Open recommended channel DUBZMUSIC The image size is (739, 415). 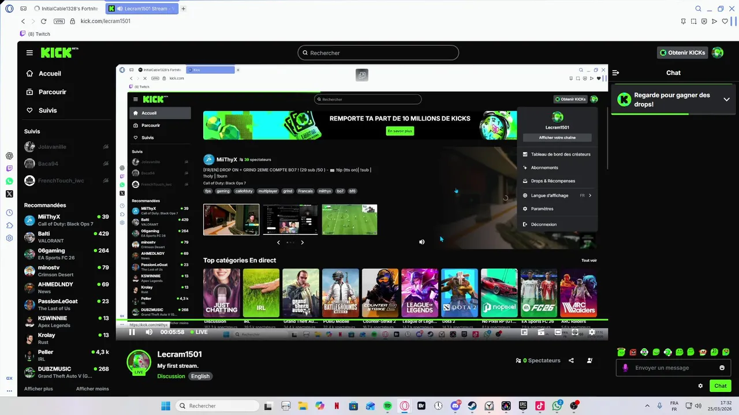click(66, 372)
